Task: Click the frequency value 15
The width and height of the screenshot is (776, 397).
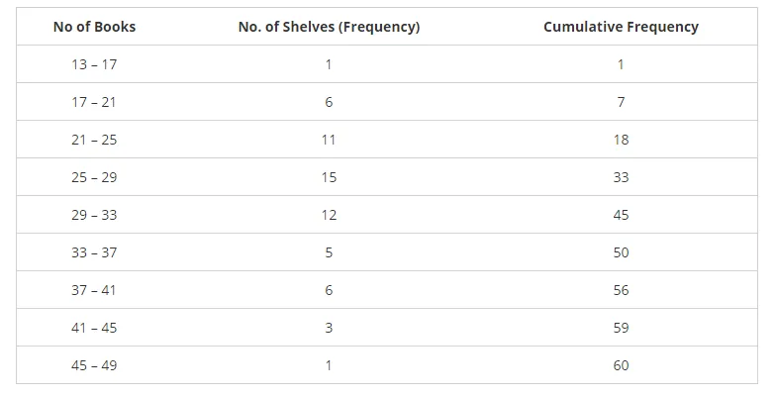Action: 329,177
